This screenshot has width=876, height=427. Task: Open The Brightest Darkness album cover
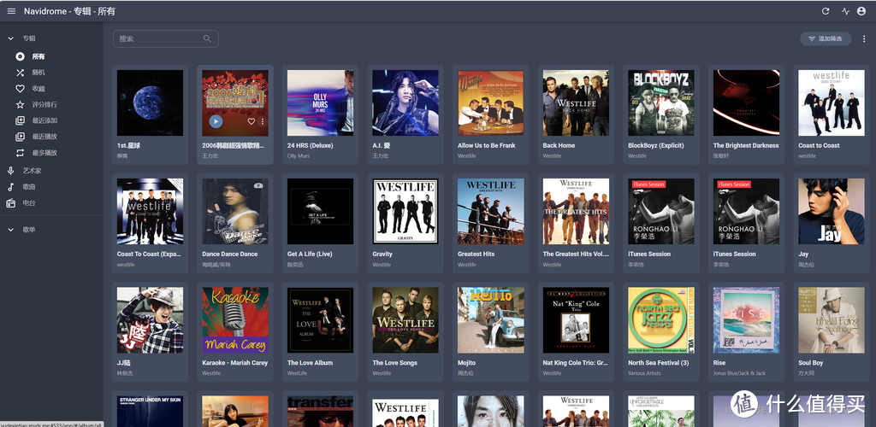click(x=746, y=102)
